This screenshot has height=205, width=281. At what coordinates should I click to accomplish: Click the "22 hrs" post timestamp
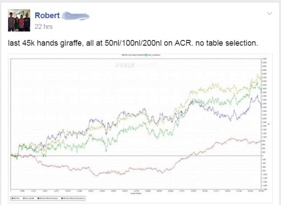tap(44, 27)
